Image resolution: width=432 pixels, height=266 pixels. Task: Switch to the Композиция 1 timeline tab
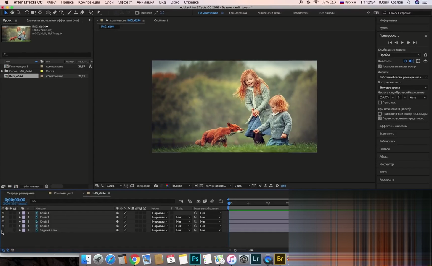tap(63, 193)
